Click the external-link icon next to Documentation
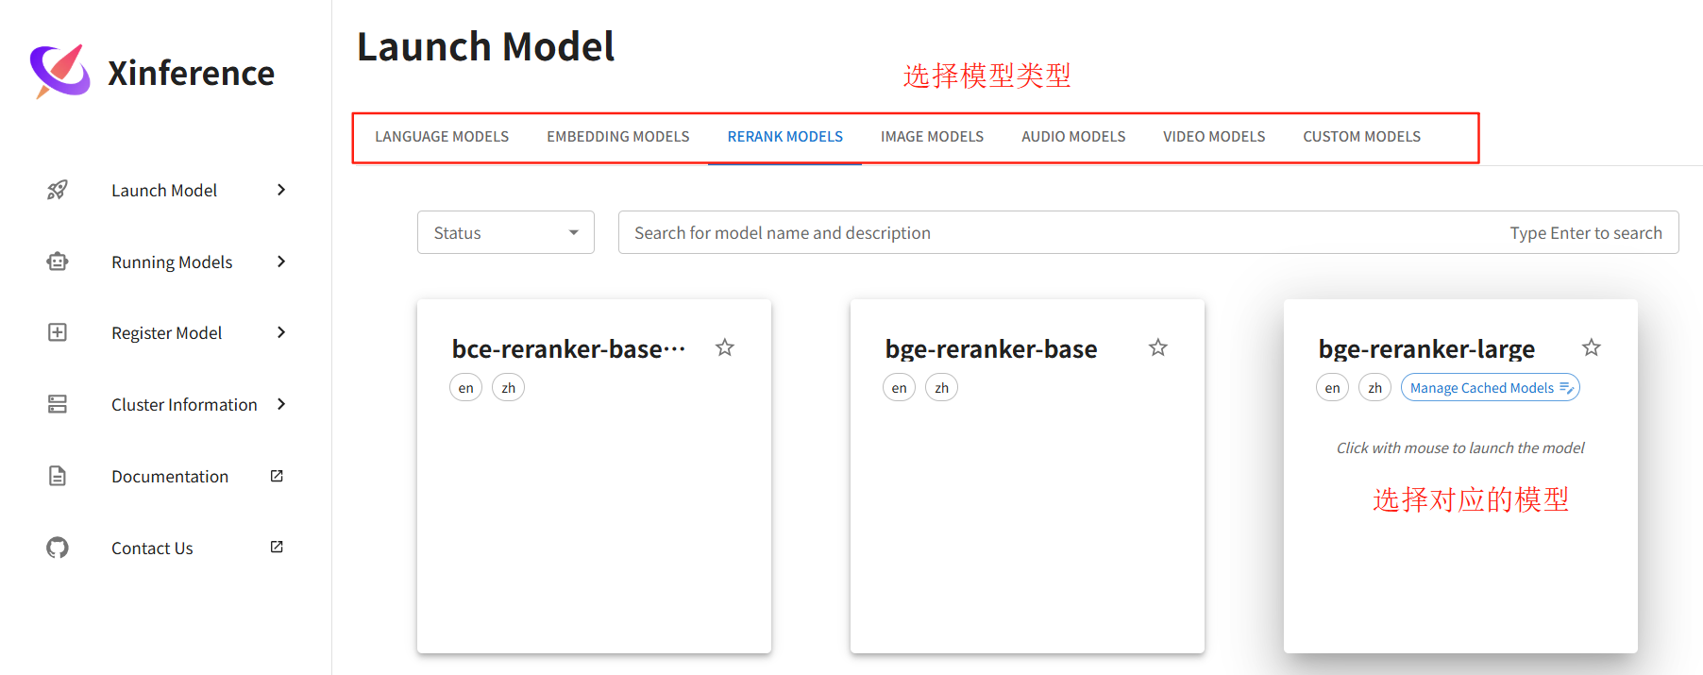The height and width of the screenshot is (675, 1703). tap(277, 476)
